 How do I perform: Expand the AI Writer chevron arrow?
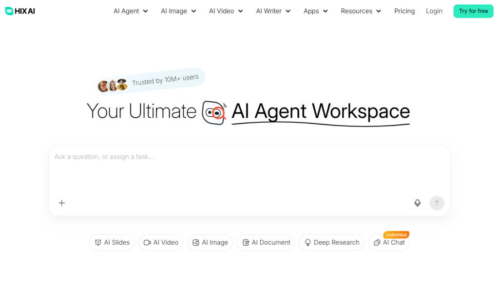288,11
